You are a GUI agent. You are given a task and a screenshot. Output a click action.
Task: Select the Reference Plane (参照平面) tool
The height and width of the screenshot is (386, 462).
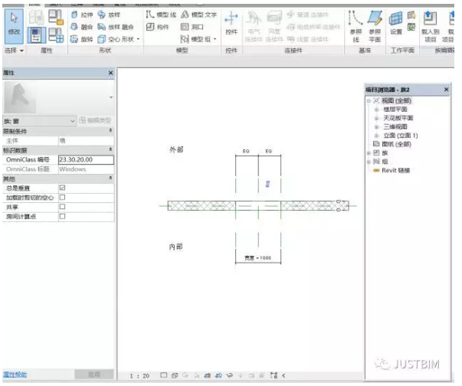[375, 27]
